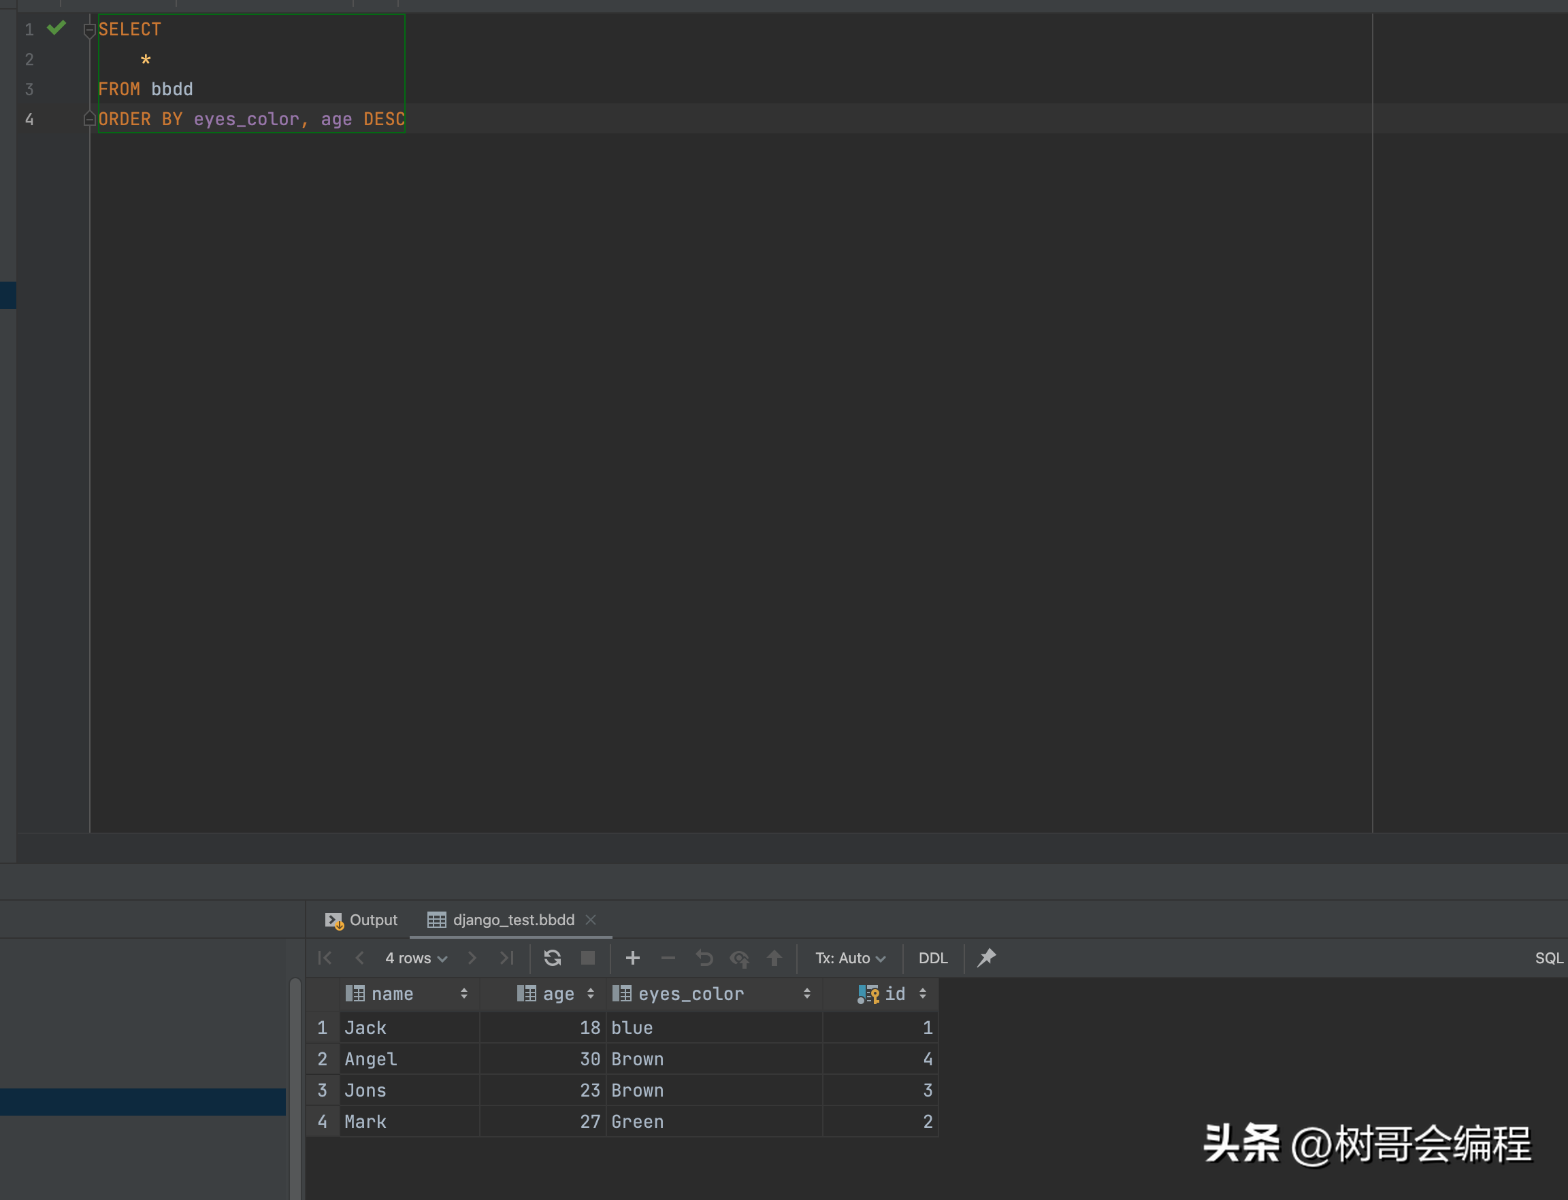Click the id primary key icon
1568x1200 pixels.
pyautogui.click(x=868, y=995)
